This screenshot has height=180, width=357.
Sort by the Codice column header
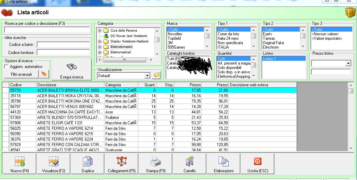point(22,85)
